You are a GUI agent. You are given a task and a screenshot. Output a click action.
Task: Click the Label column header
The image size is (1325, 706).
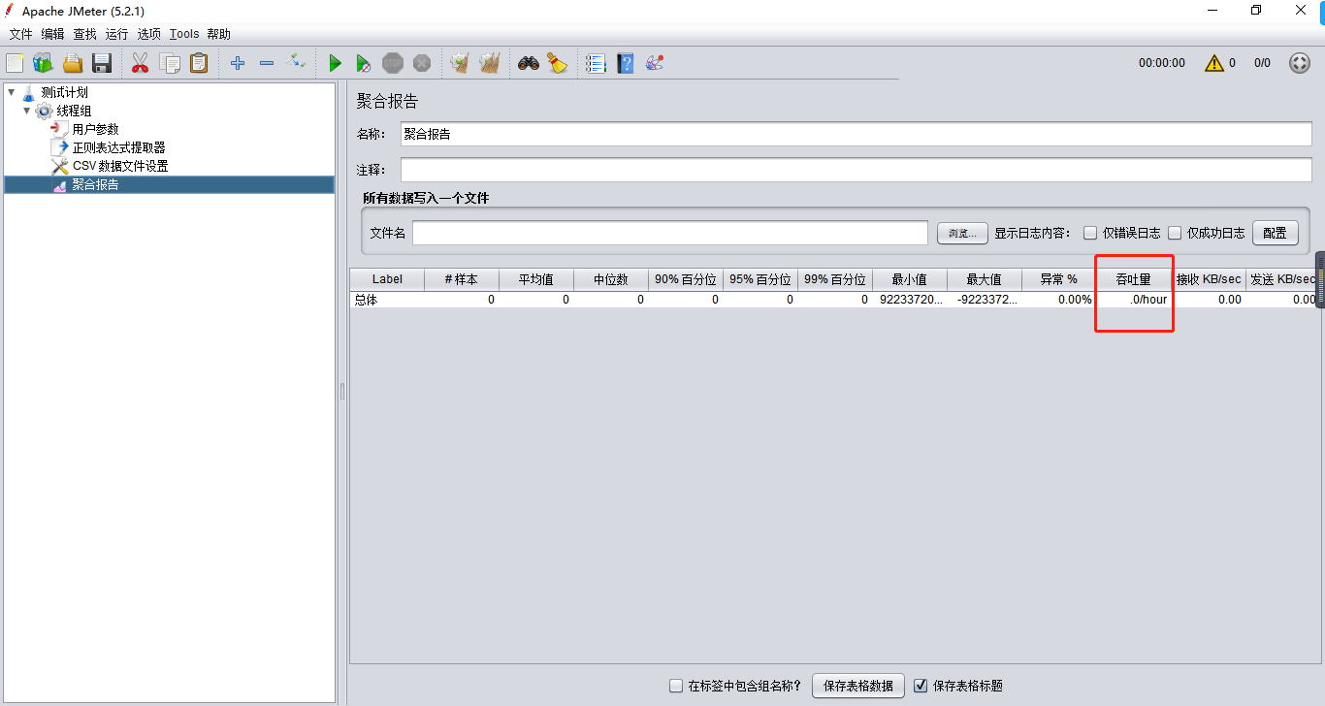pyautogui.click(x=387, y=279)
